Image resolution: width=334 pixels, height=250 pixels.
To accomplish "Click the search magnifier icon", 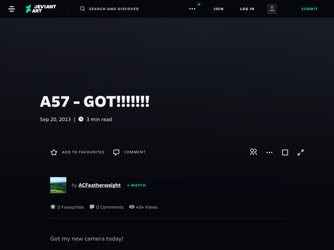I will (83, 9).
